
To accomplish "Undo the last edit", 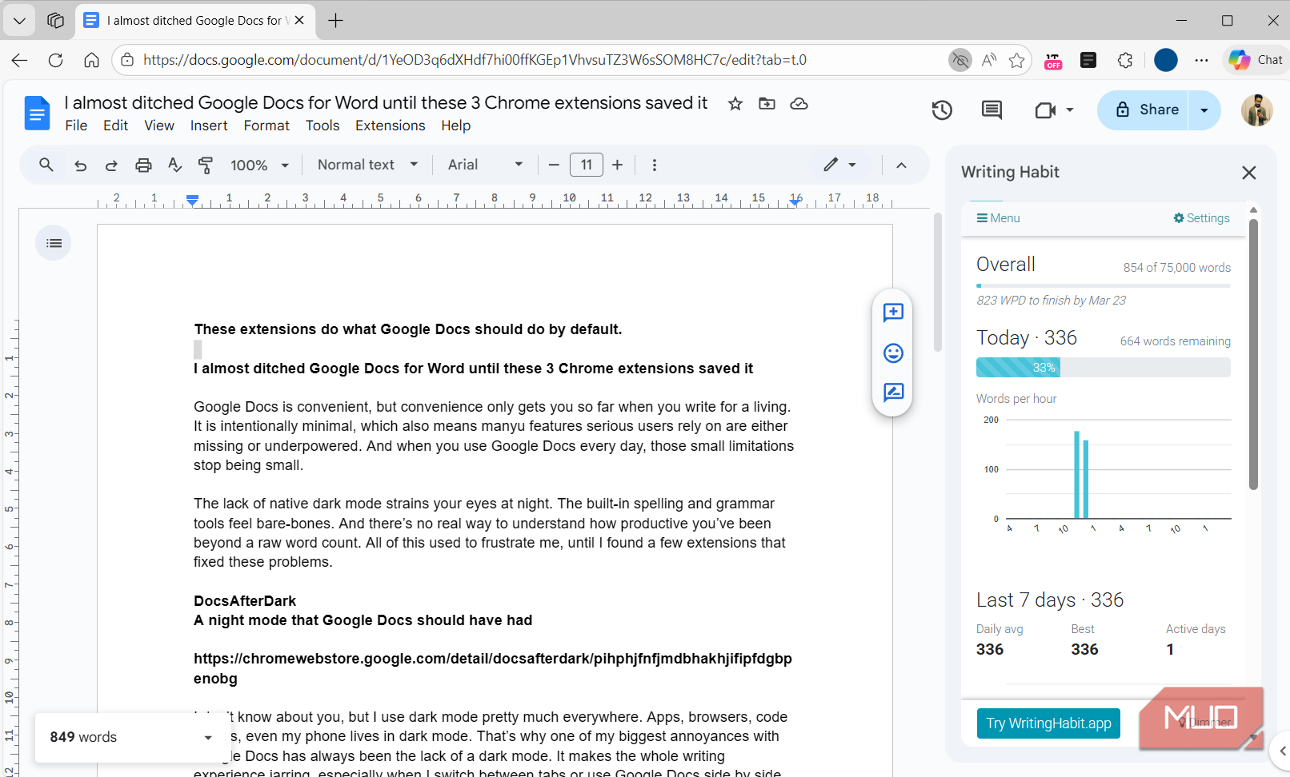I will pyautogui.click(x=80, y=165).
